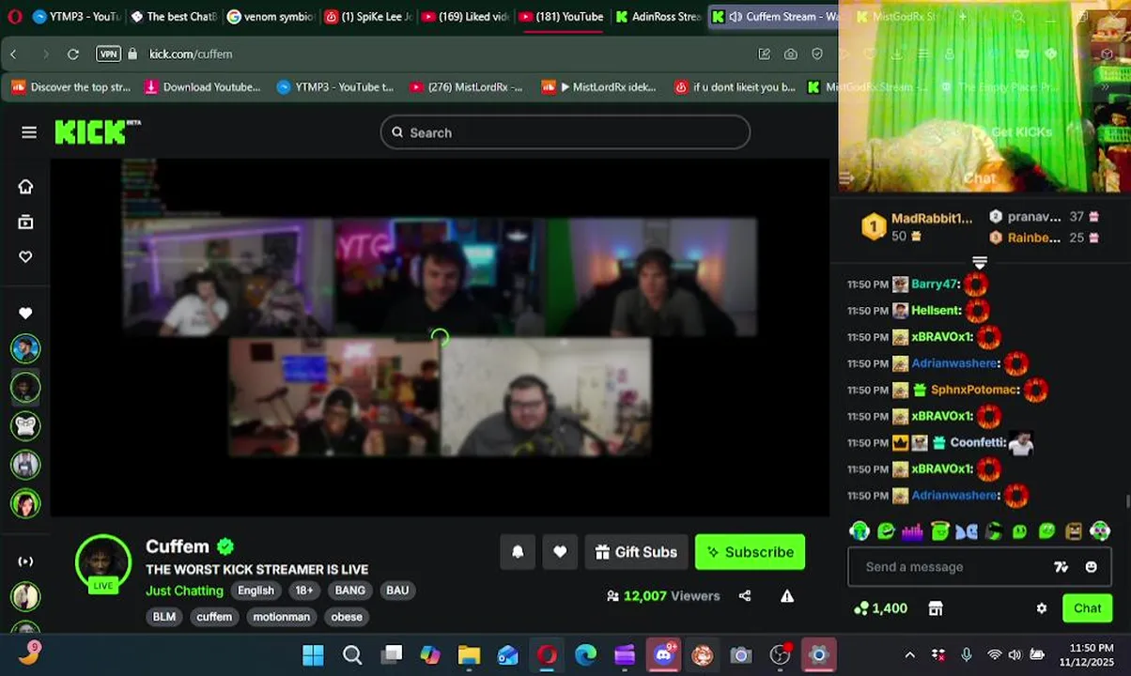
Task: Select the obese tag
Action: tap(347, 617)
